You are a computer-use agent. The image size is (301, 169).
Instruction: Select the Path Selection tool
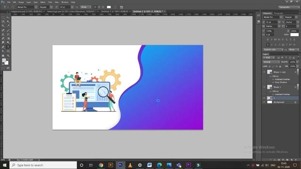point(3,51)
